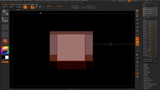Toggle PolyF polyframe display
The image size is (160, 90).
137,66
